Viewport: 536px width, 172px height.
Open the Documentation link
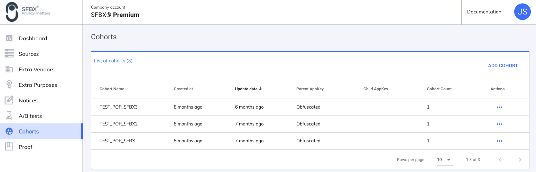pyautogui.click(x=484, y=12)
